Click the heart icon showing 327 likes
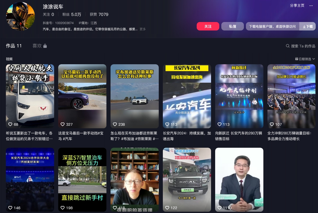The width and height of the screenshot is (318, 213). point(63,124)
